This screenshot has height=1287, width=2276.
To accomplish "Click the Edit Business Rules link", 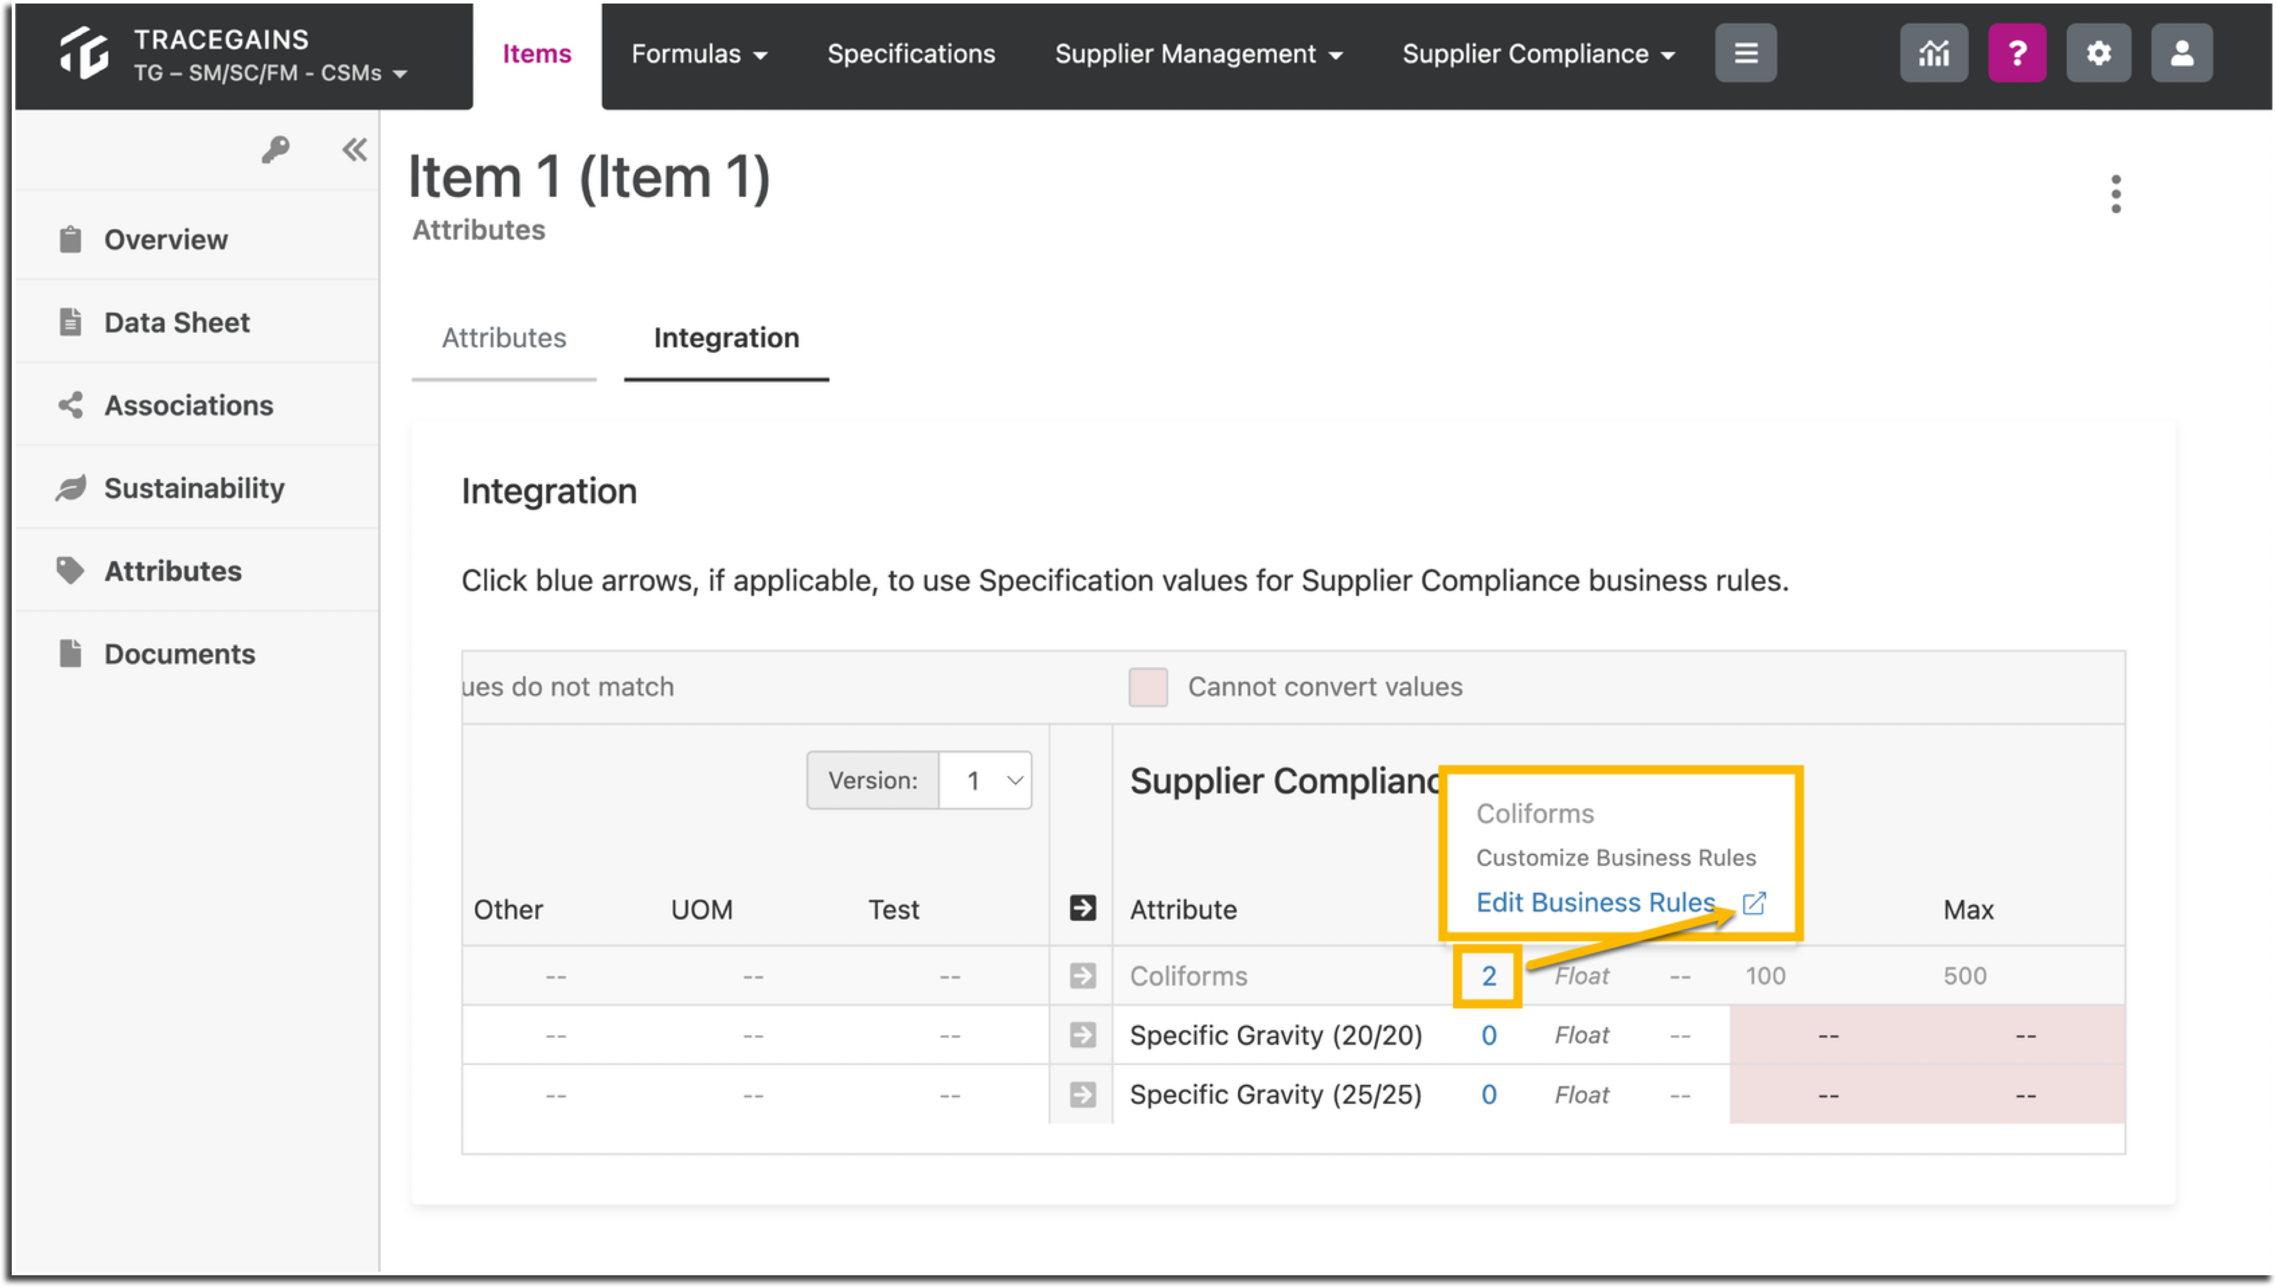I will [x=1595, y=903].
